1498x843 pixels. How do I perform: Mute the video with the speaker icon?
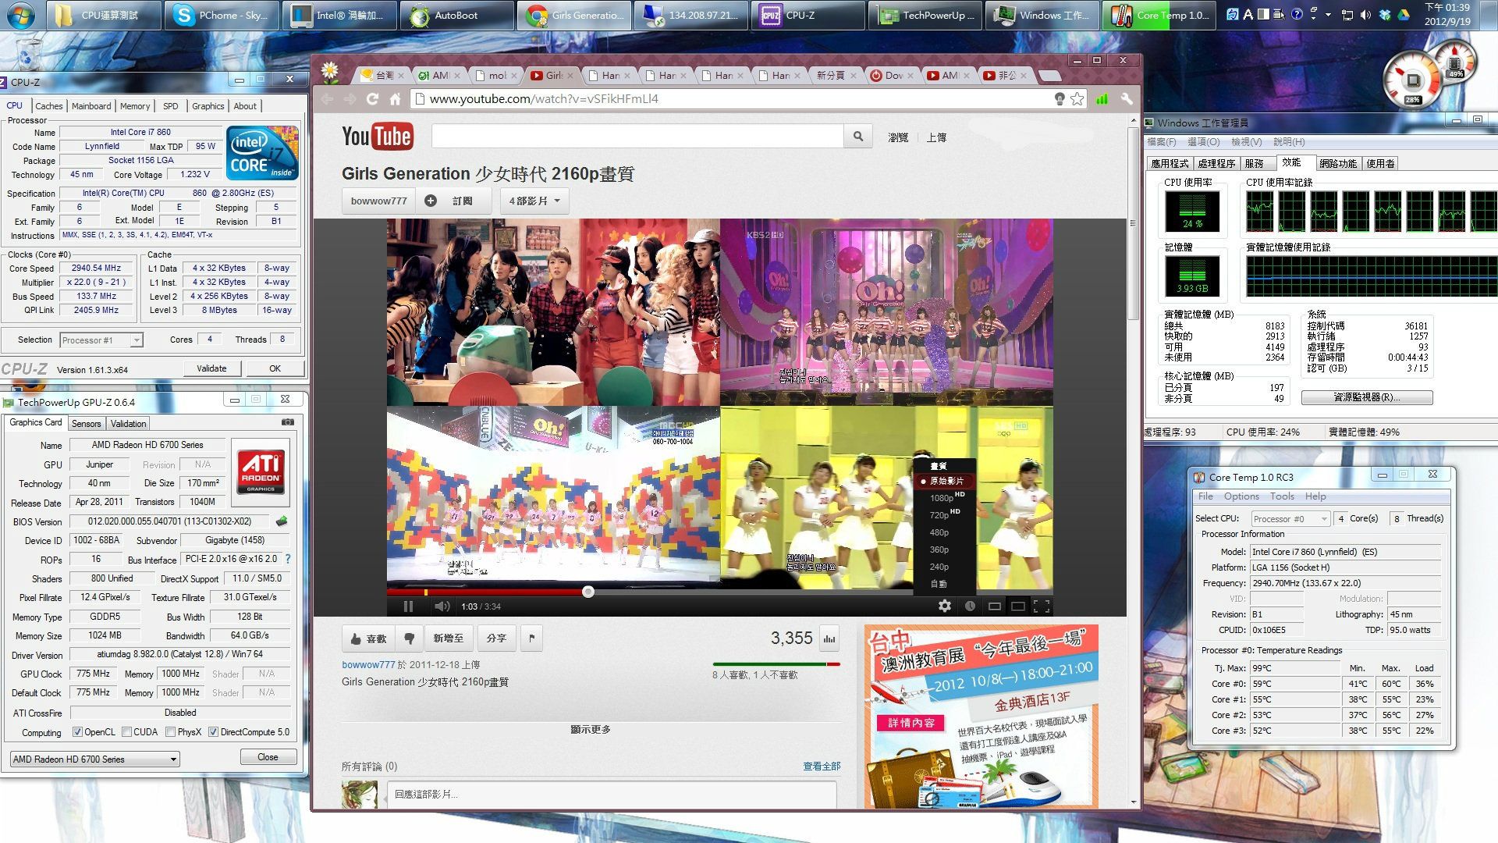pyautogui.click(x=442, y=606)
